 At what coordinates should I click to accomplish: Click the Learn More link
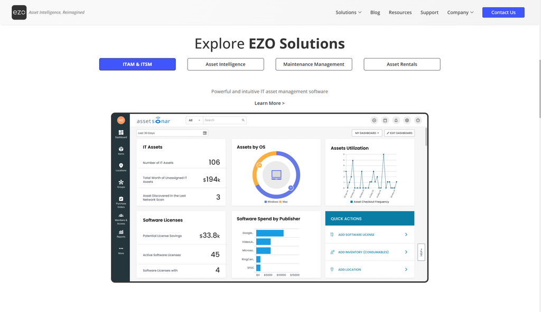pyautogui.click(x=270, y=103)
